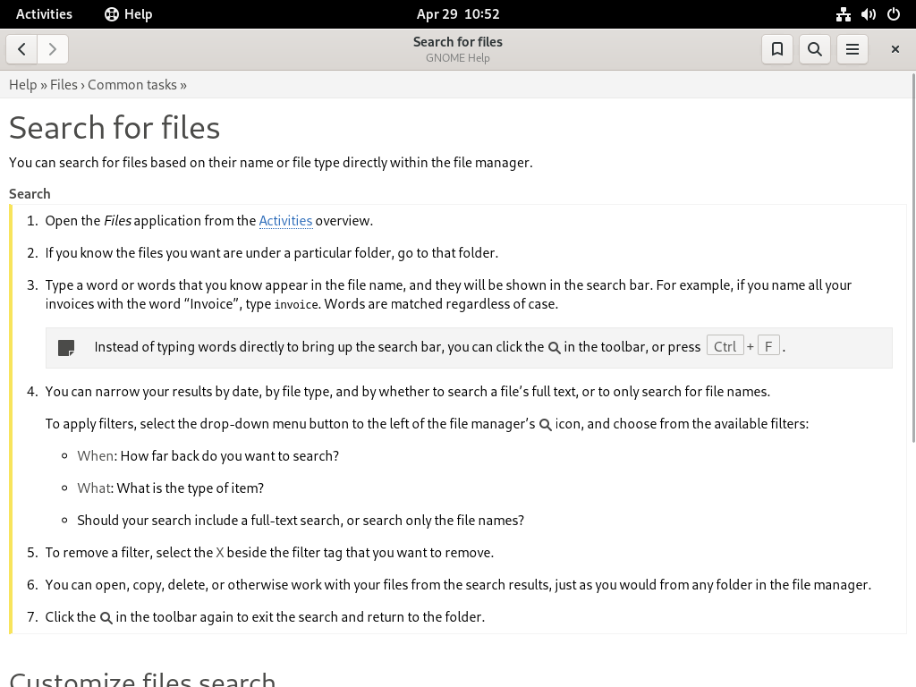Open the Activities link in step 1
The height and width of the screenshot is (687, 916).
tap(285, 221)
